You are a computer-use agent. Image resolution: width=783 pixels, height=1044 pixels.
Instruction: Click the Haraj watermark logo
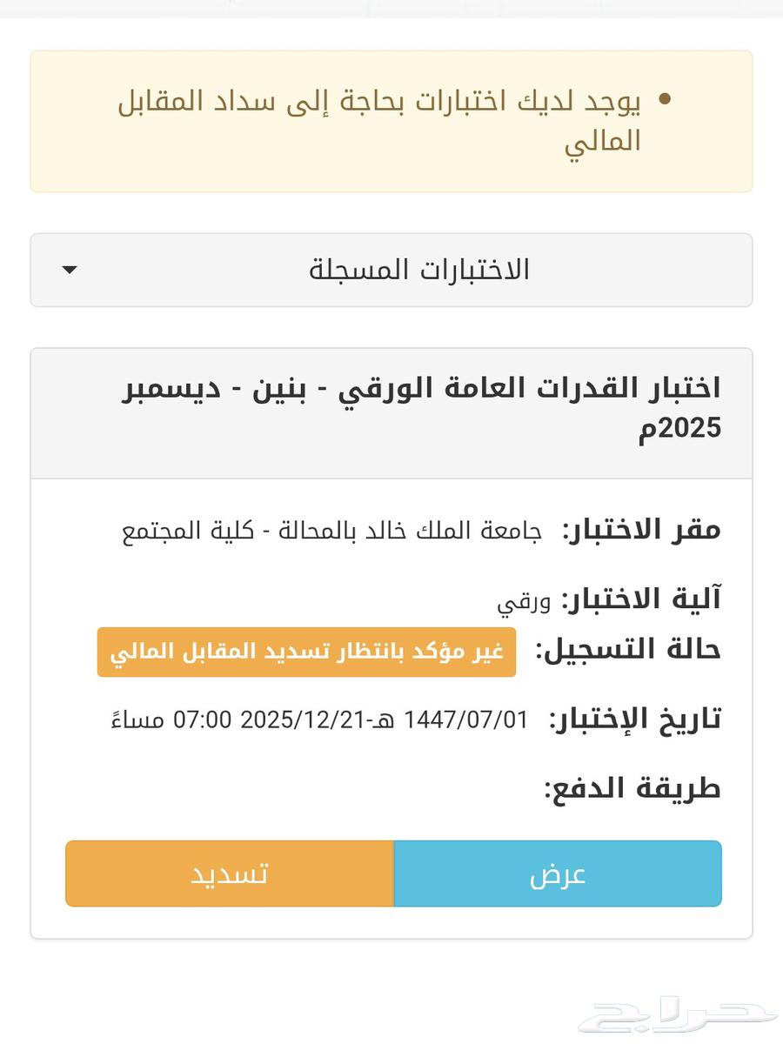pyautogui.click(x=679, y=1014)
